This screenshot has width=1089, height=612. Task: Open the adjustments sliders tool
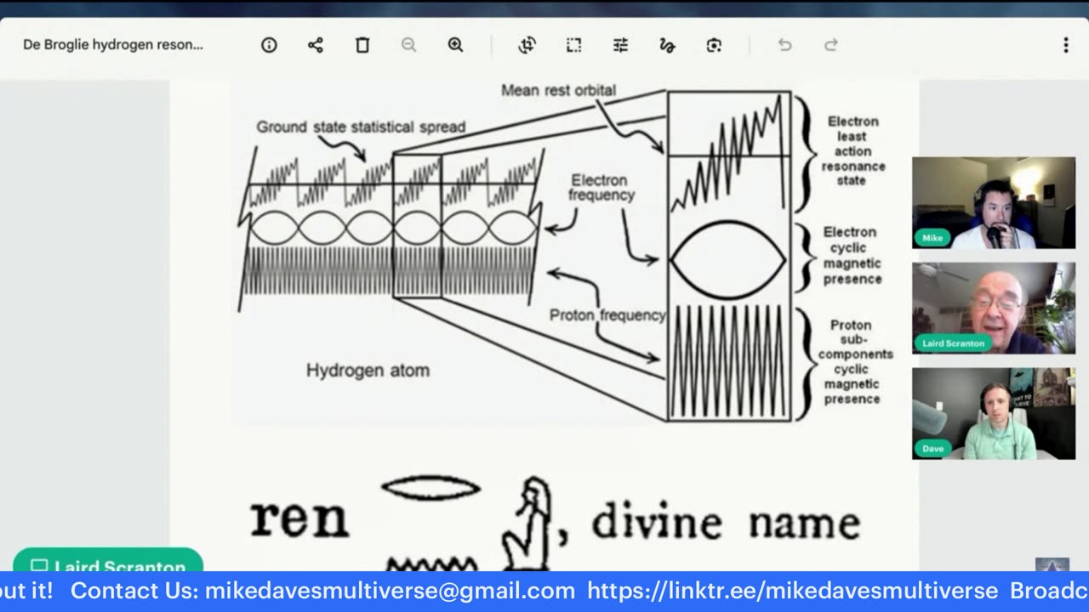point(620,45)
